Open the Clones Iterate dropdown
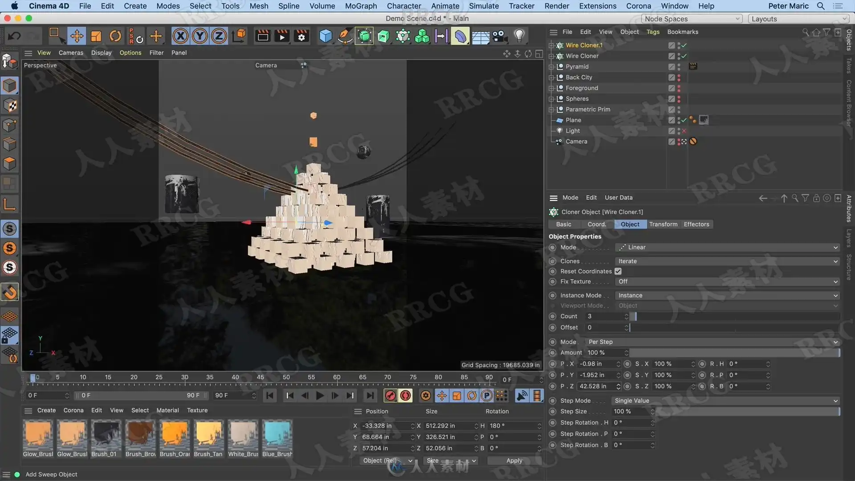 [728, 261]
